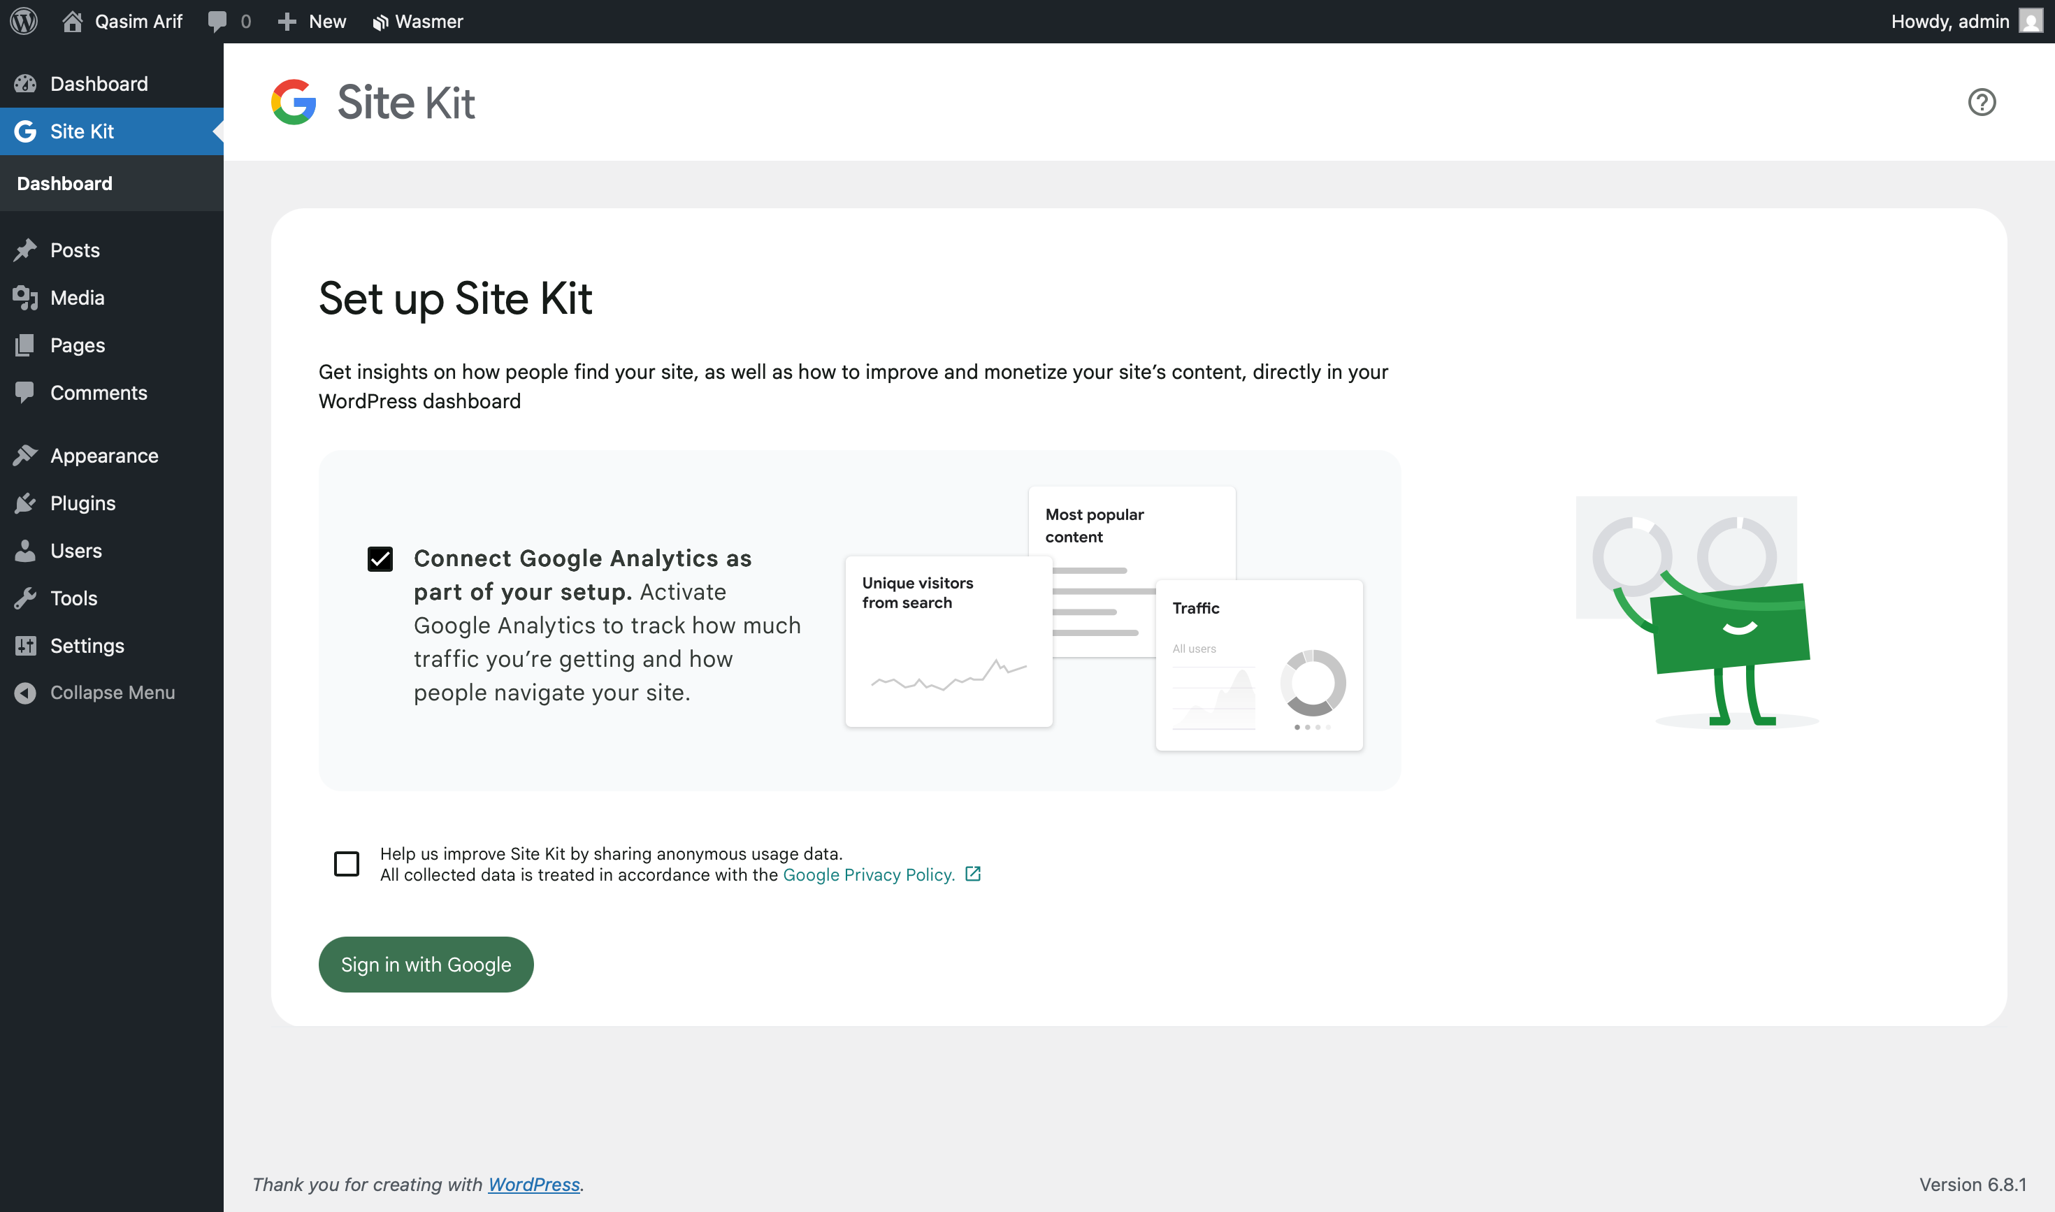Open the WordPress logo menu
The width and height of the screenshot is (2055, 1212).
tap(24, 21)
